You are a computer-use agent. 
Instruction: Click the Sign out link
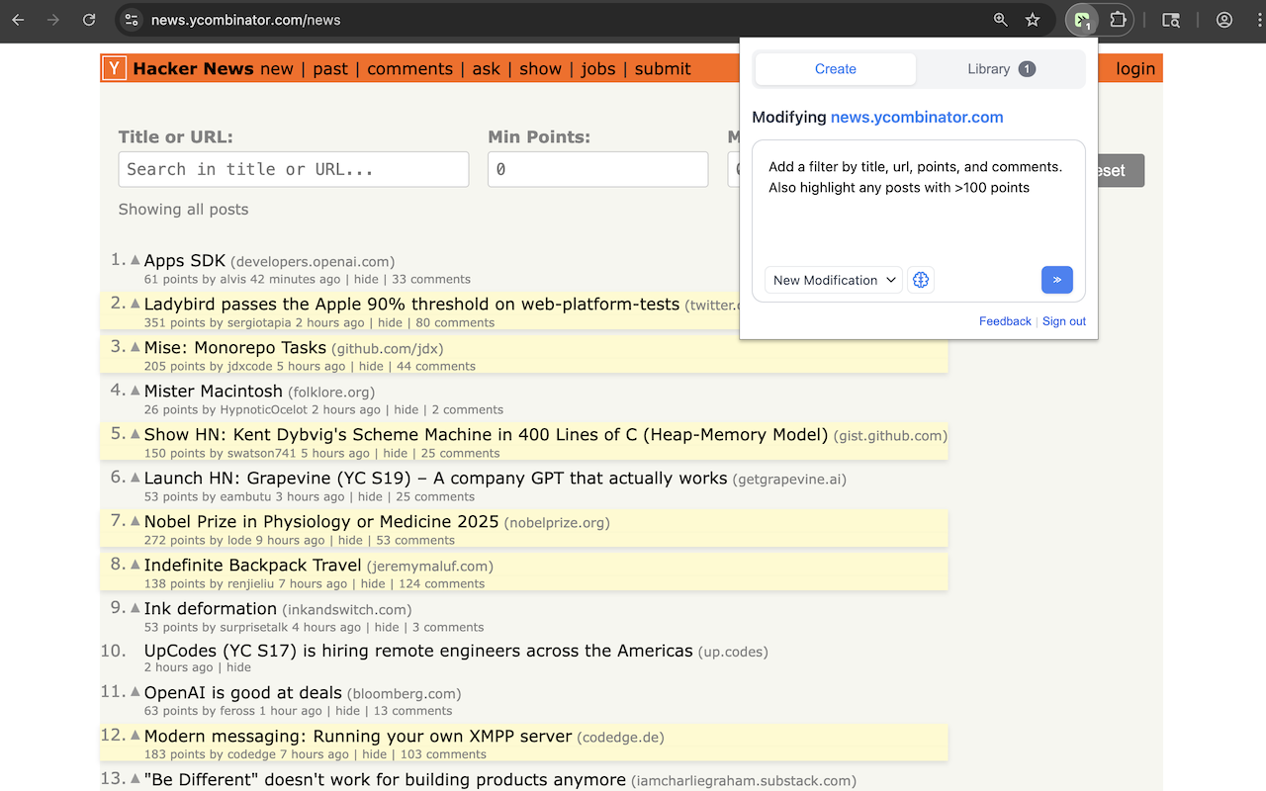click(1063, 320)
